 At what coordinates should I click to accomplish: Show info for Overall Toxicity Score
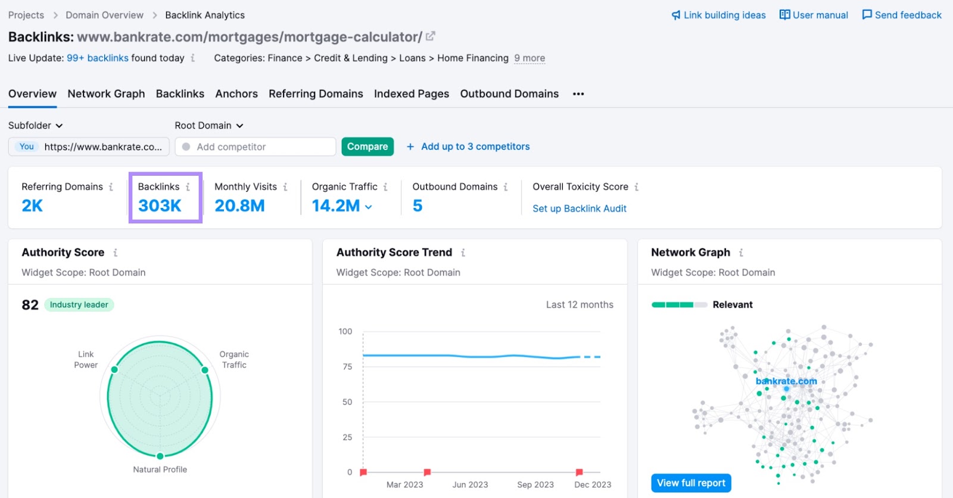click(x=637, y=187)
